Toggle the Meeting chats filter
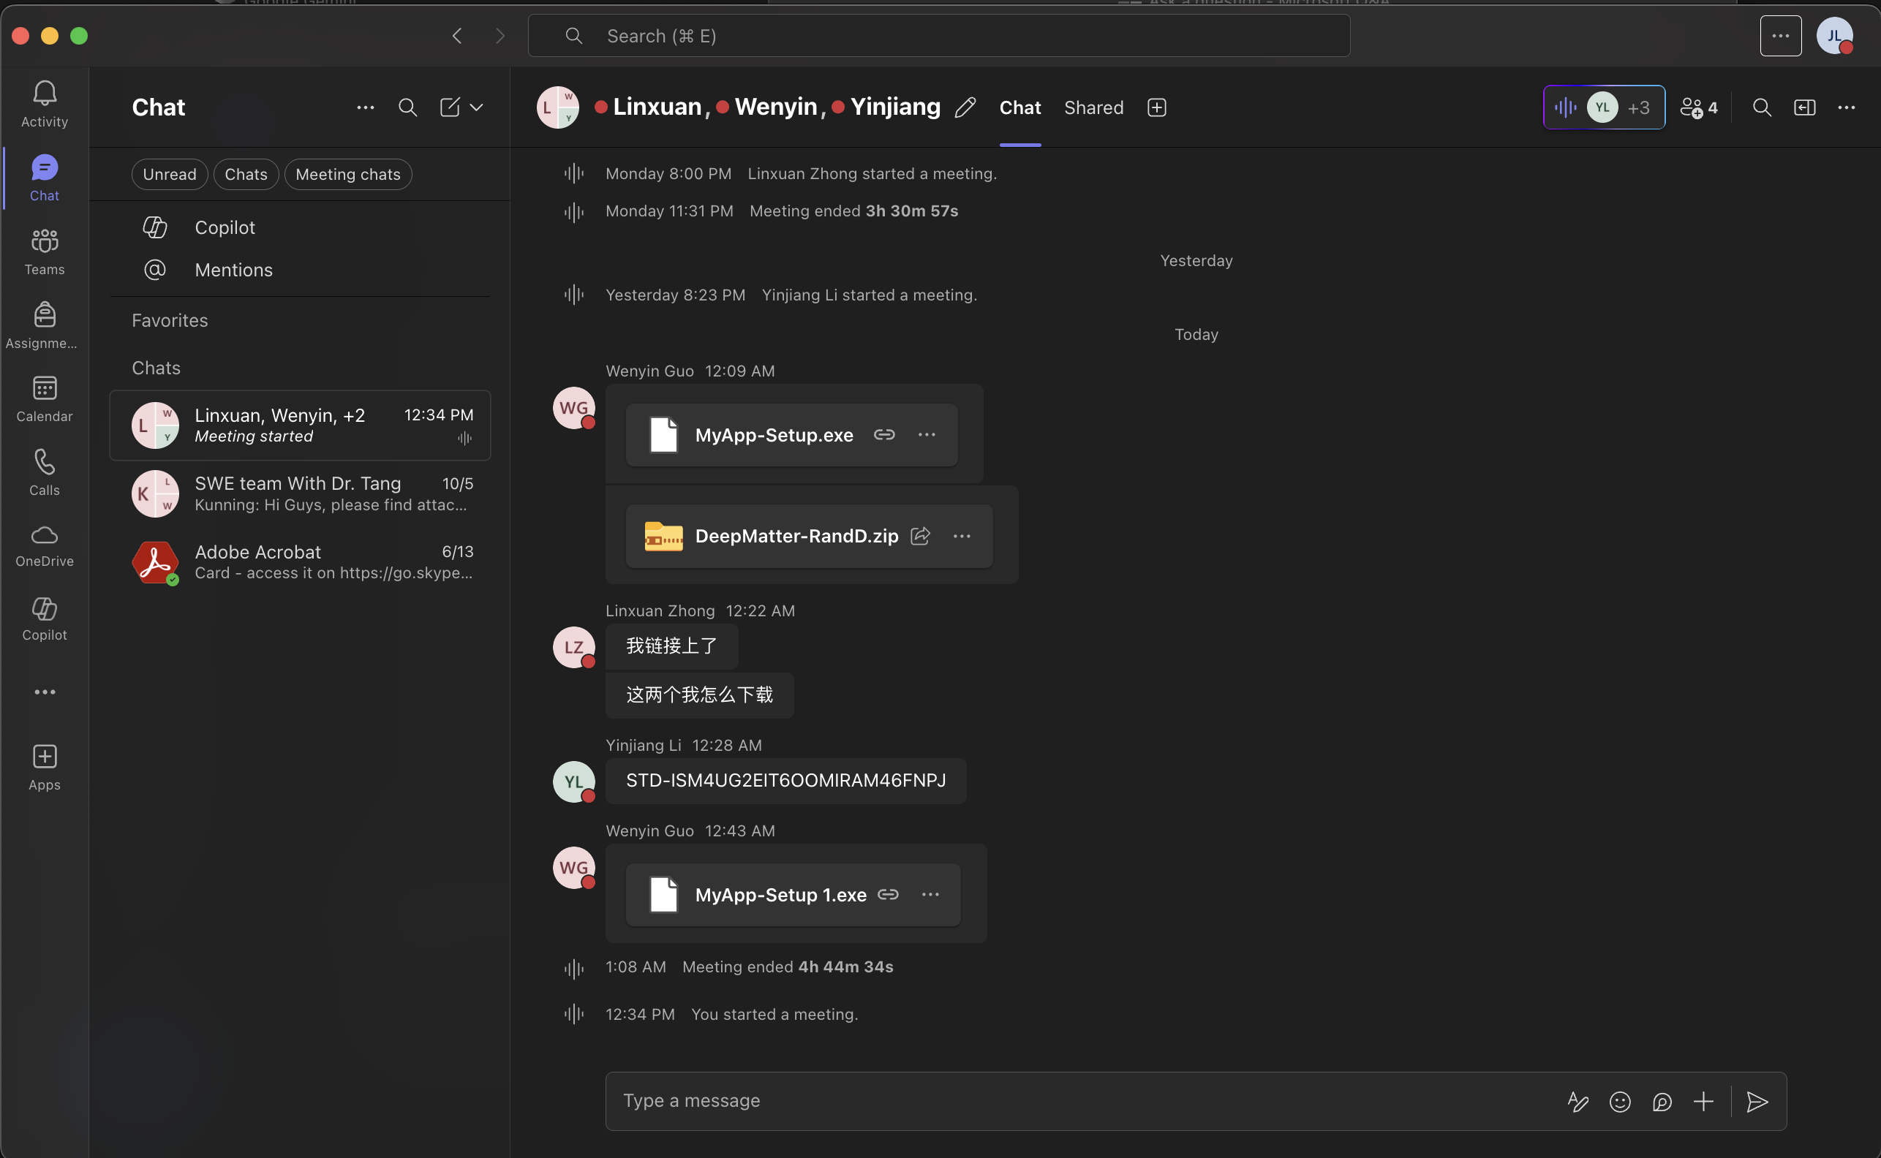Screen dimensions: 1881x1158 click(348, 174)
